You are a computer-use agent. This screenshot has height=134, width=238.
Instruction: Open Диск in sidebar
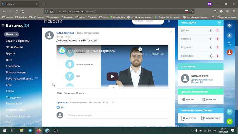pos(9,60)
